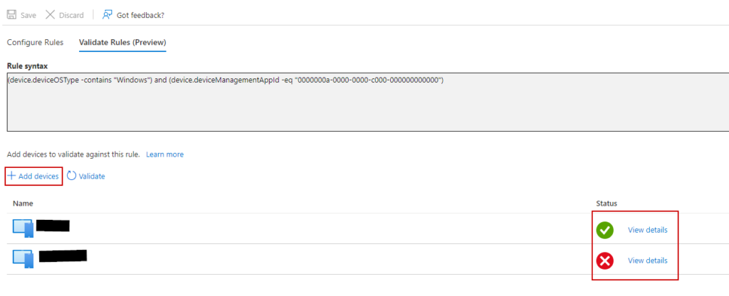View details for the passing device
Image resolution: width=729 pixels, height=296 pixels.
pos(647,230)
